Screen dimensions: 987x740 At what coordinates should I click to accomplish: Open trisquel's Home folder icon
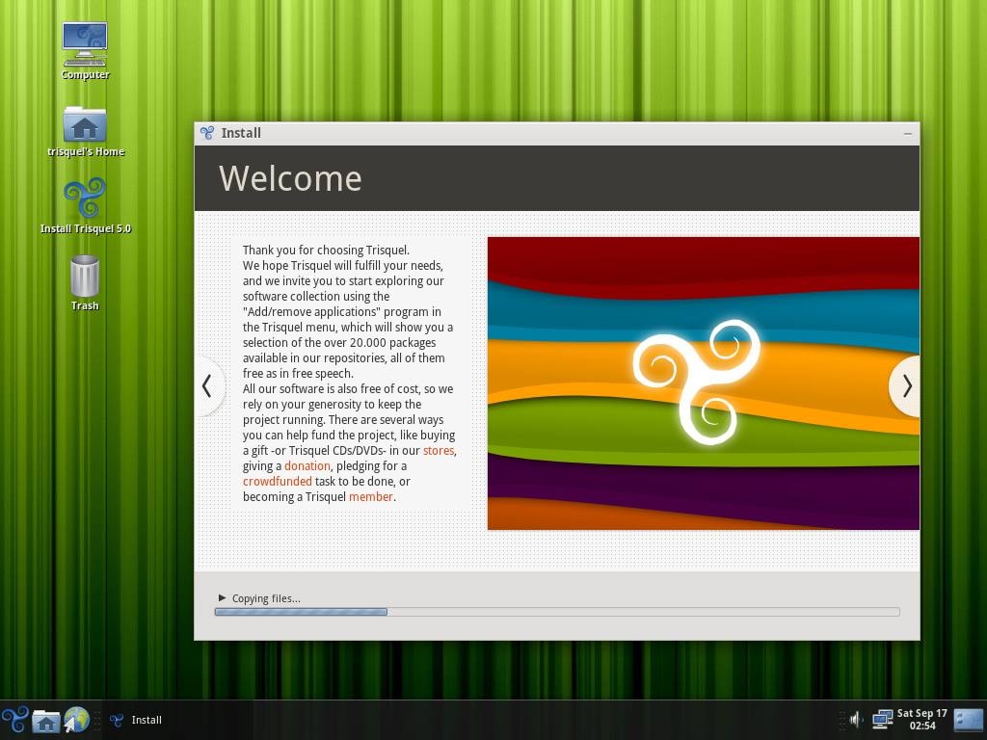tap(85, 131)
